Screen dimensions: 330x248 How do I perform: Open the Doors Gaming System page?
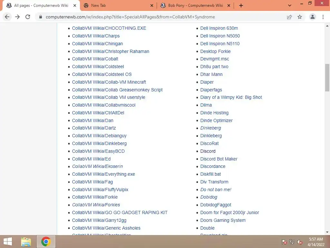223,220
